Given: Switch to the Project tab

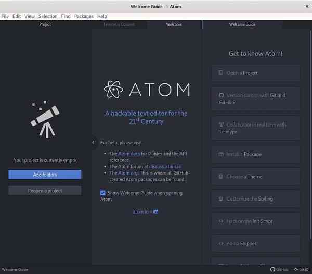Looking at the screenshot, I should (45, 24).
